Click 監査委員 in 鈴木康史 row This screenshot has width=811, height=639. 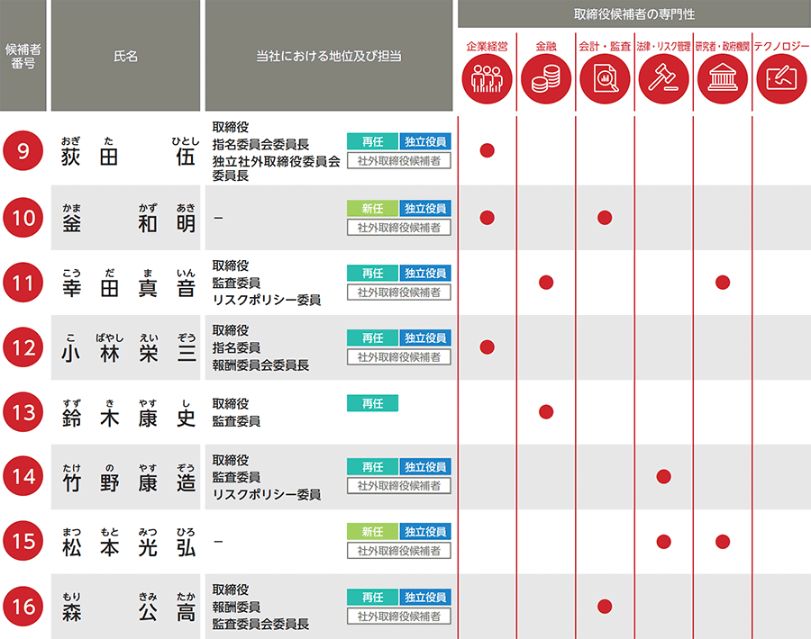(236, 421)
